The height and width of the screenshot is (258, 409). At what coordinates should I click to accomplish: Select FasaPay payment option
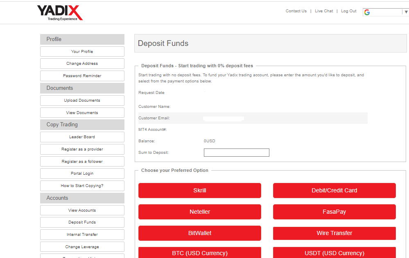[334, 212]
